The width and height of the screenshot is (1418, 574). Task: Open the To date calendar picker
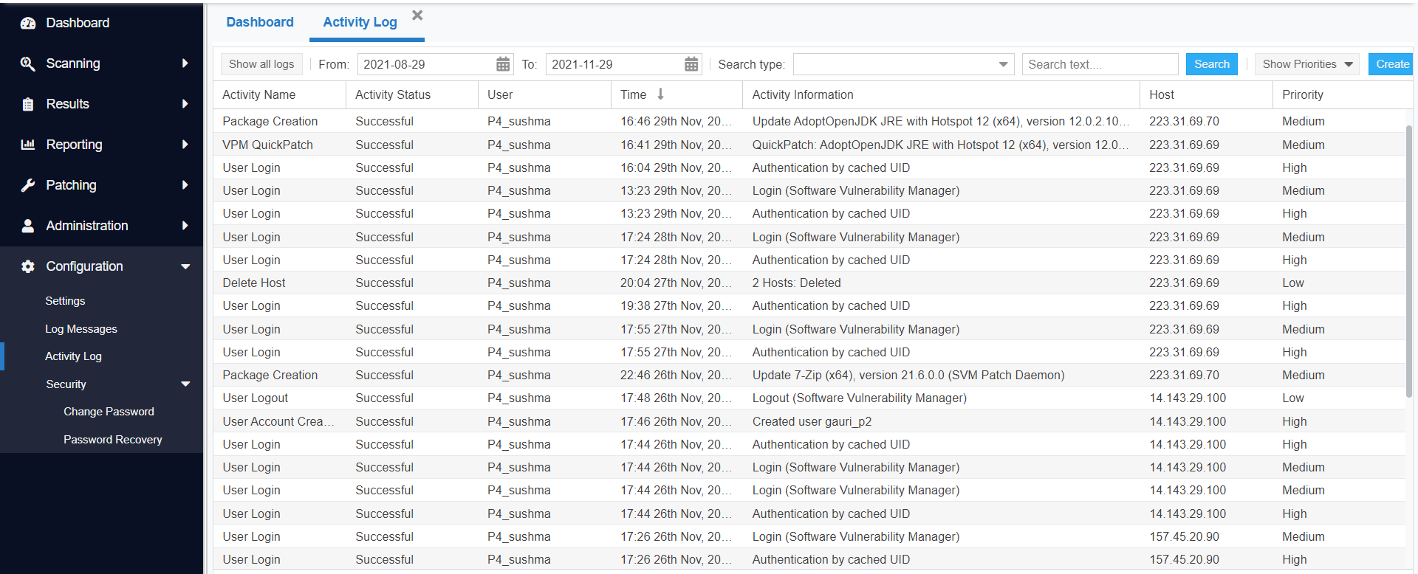(691, 64)
